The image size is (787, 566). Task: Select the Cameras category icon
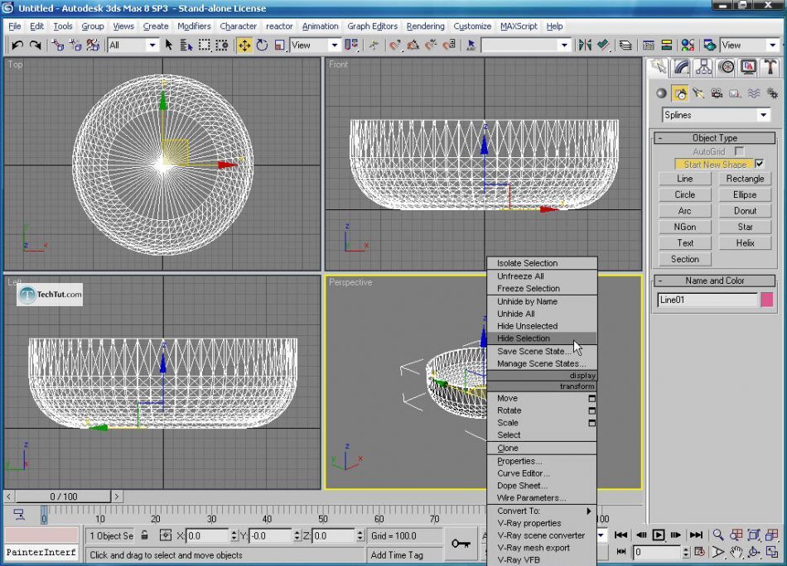coord(717,94)
